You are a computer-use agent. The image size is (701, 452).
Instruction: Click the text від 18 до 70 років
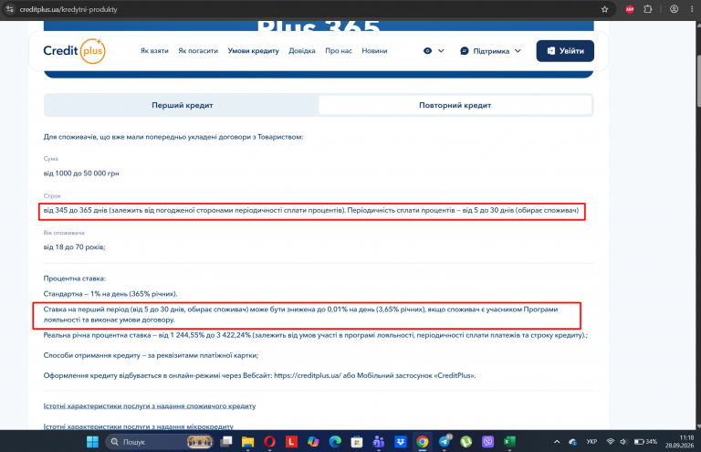click(x=74, y=247)
